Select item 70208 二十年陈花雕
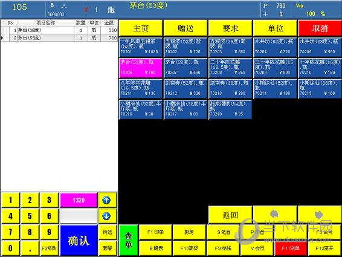Image resolution: width=342 pixels, height=257 pixels. point(230,68)
